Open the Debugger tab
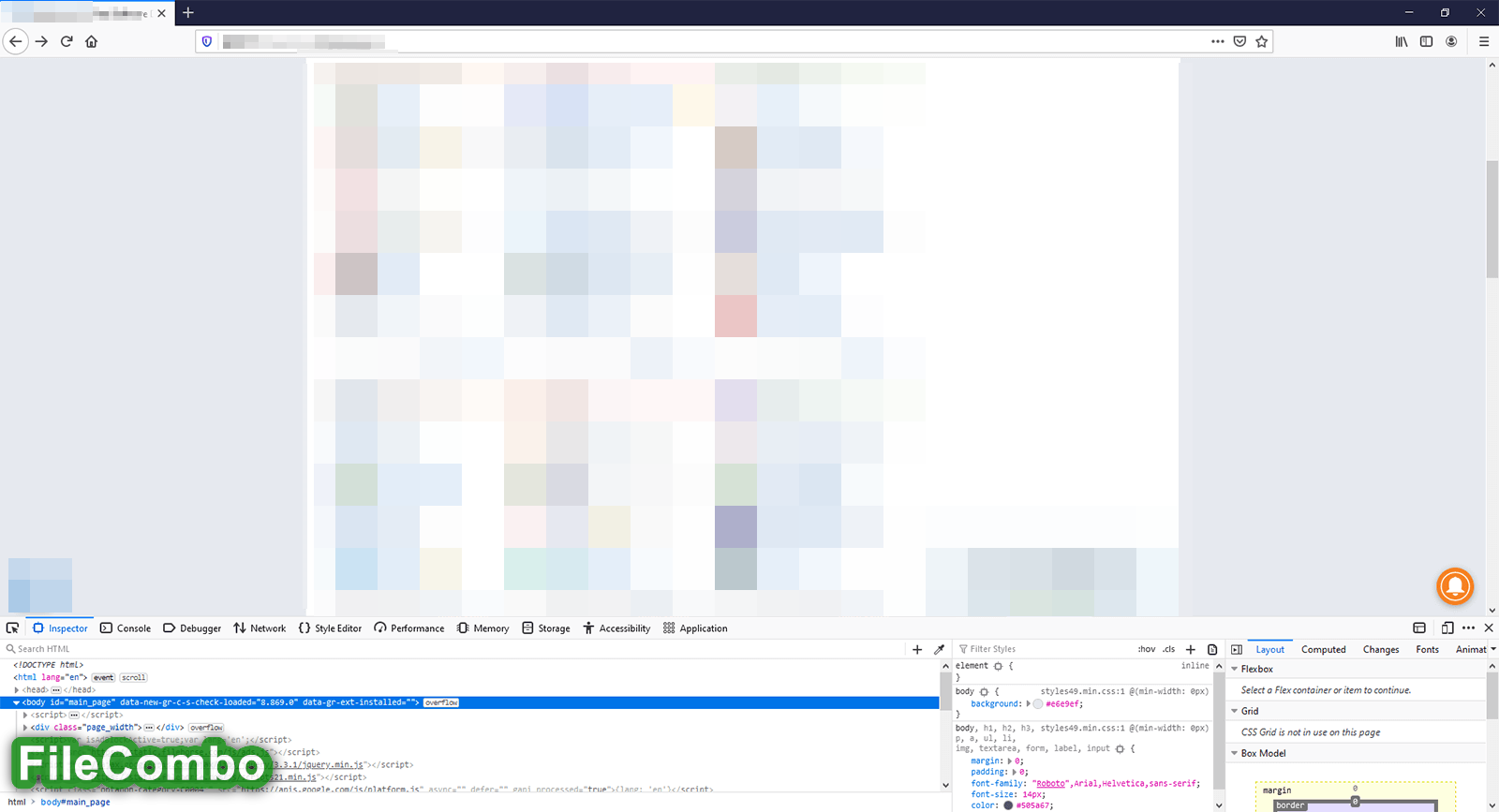 (192, 628)
